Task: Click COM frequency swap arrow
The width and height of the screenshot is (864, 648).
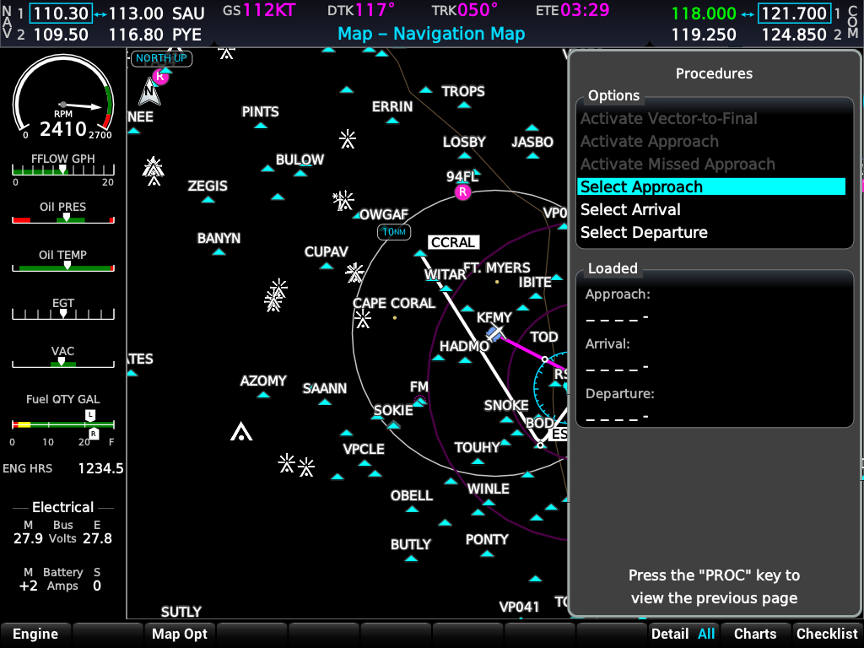Action: pyautogui.click(x=748, y=14)
